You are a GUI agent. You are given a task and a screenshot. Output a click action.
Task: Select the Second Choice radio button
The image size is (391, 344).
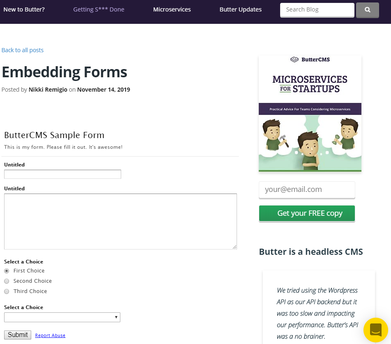pyautogui.click(x=7, y=281)
